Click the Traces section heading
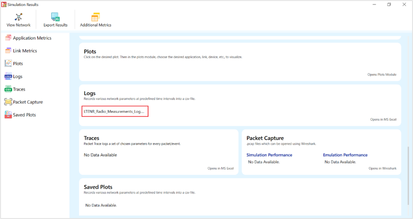The image size is (413, 219). tap(92, 138)
